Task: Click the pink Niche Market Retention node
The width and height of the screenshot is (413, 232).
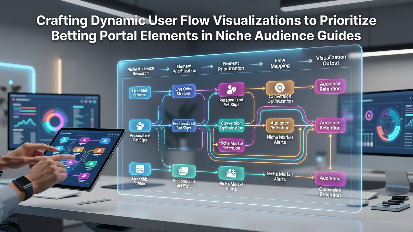Action: pos(231,145)
